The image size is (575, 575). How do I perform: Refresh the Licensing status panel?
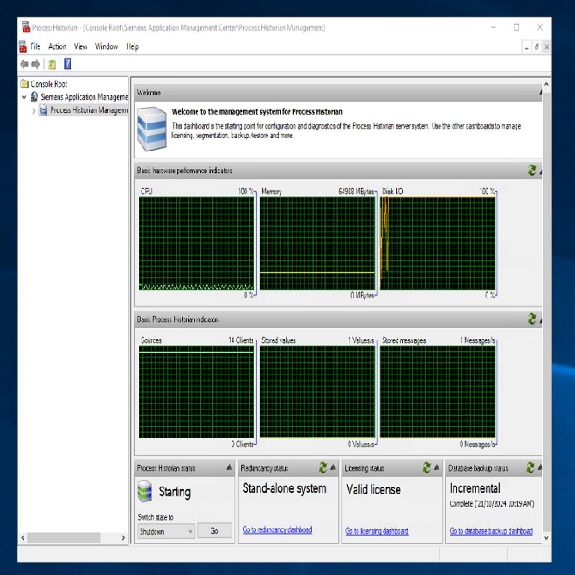(x=426, y=467)
